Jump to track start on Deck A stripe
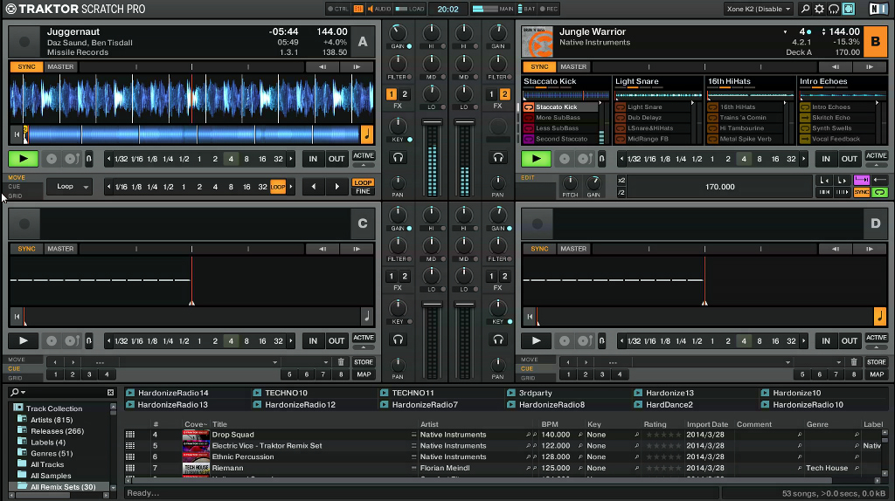The image size is (895, 501). (x=17, y=134)
